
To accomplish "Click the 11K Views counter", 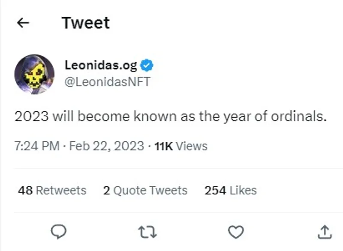I will [181, 146].
